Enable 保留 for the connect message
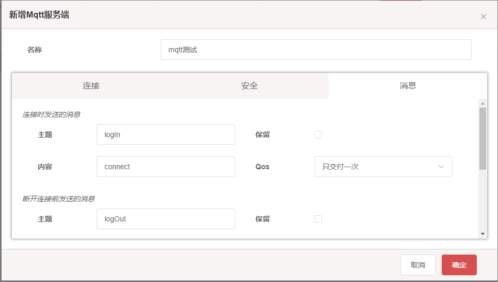 point(318,135)
